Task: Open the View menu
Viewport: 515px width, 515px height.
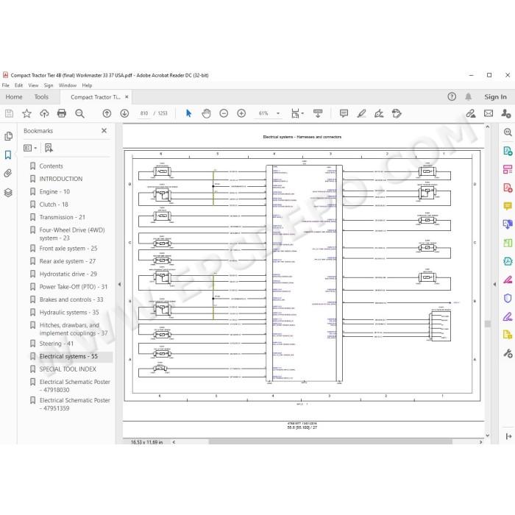Action: pyautogui.click(x=33, y=85)
